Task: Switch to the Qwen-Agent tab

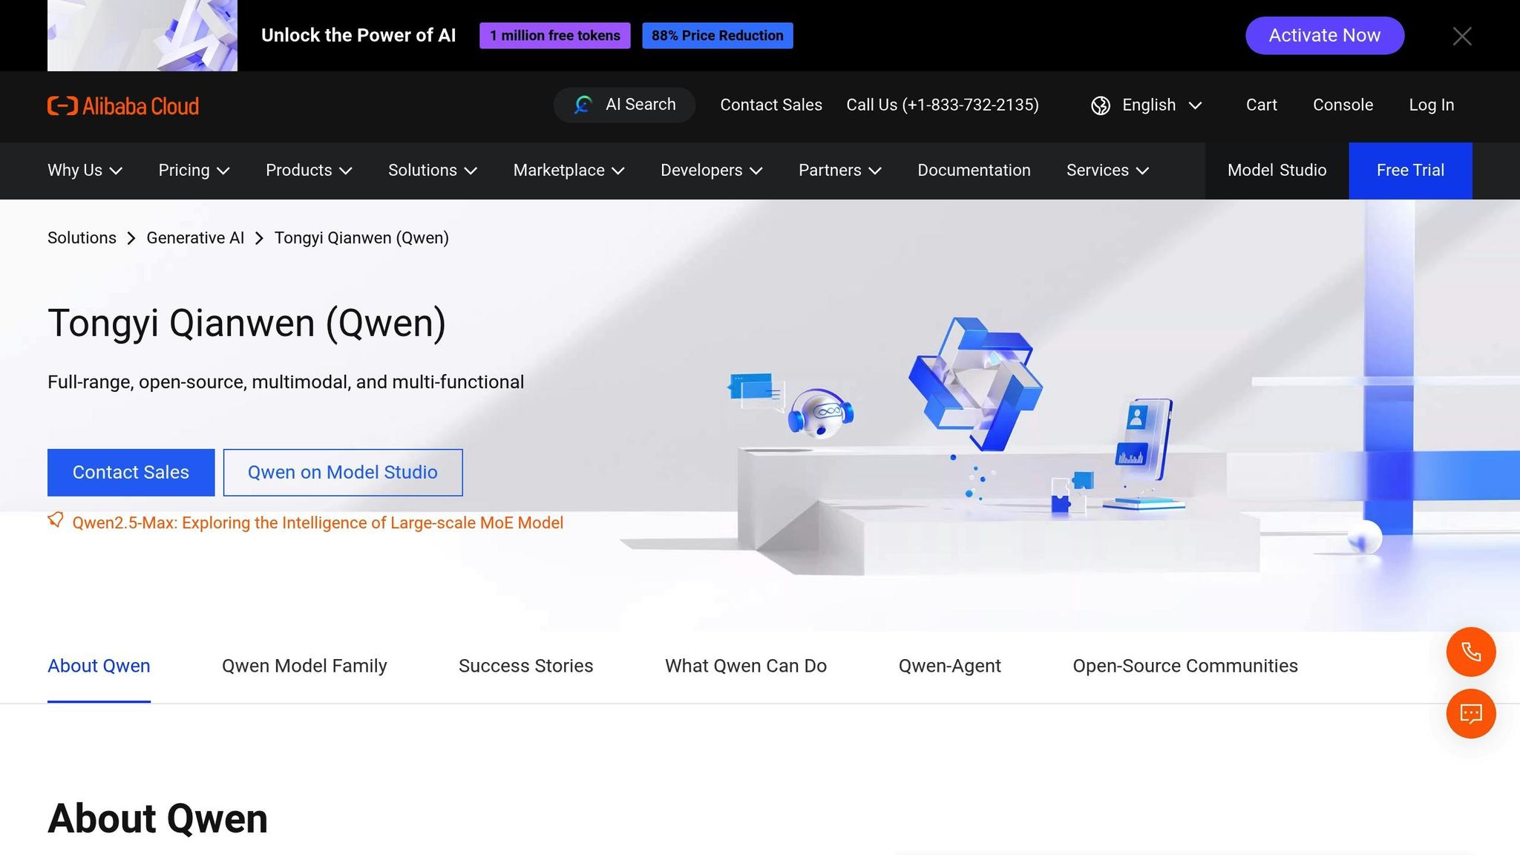Action: [950, 666]
